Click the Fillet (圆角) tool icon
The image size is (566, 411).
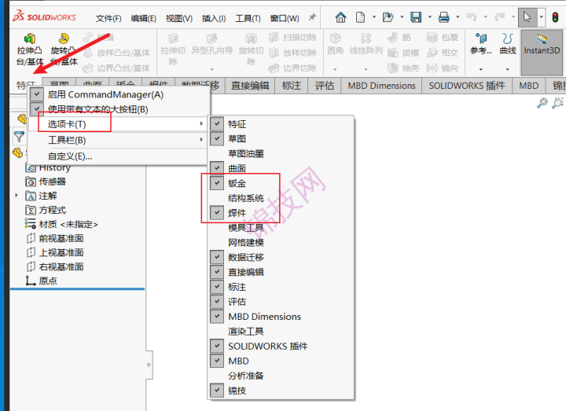point(336,39)
